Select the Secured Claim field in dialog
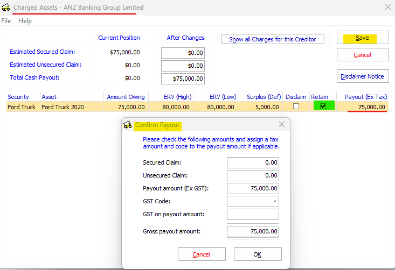The width and height of the screenshot is (395, 270). 252,162
